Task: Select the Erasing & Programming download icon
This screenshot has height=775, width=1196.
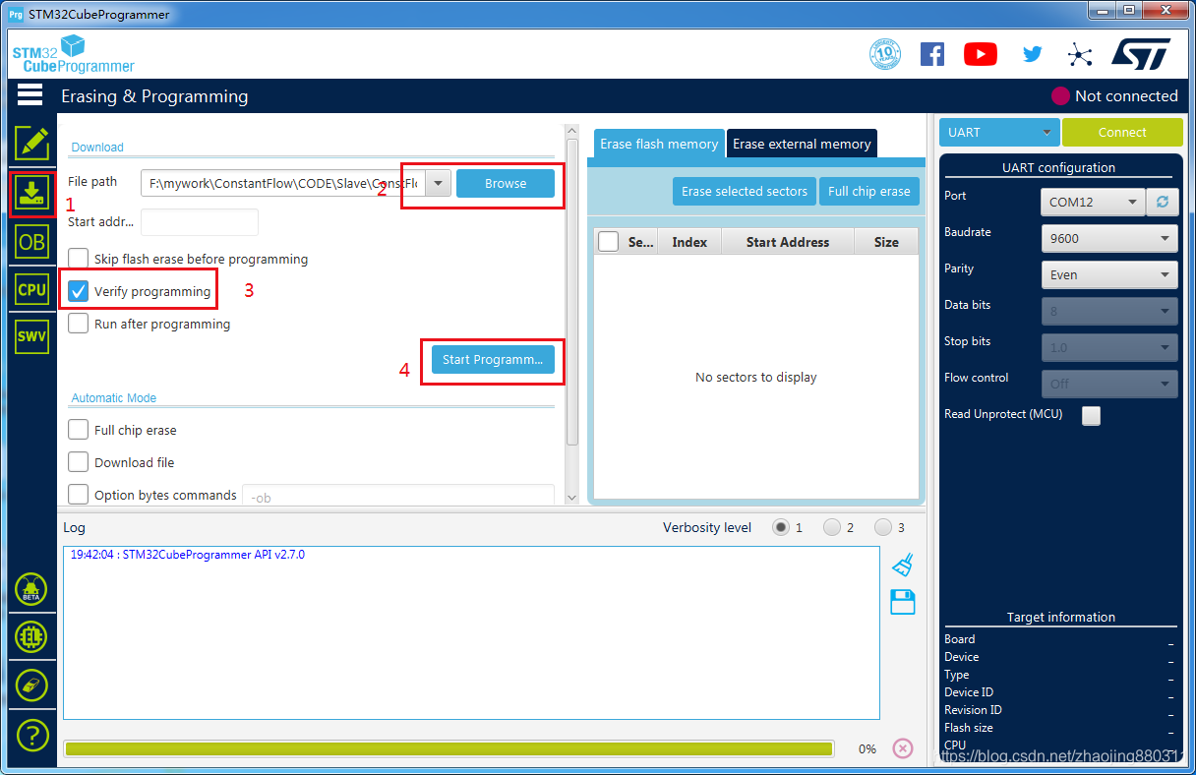Action: pos(31,192)
